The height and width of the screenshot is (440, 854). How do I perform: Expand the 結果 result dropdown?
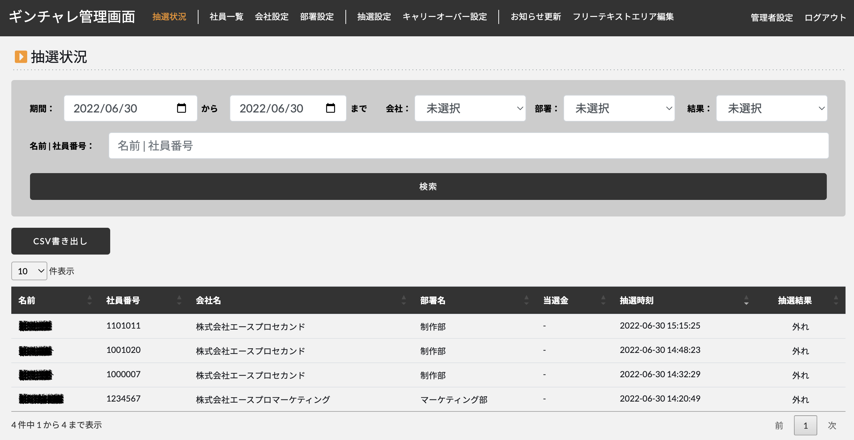click(x=772, y=108)
